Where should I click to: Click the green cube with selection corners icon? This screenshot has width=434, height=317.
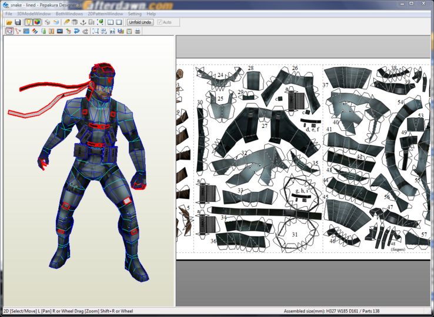point(100,22)
